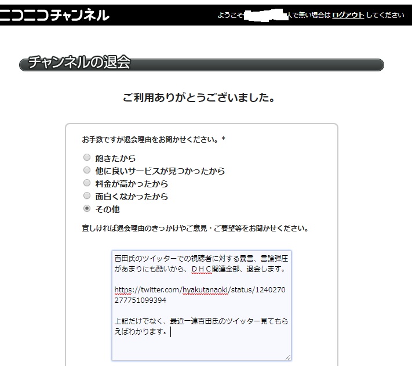Click the チャンネルの退会 heading text
This screenshot has width=412, height=366.
[x=79, y=62]
